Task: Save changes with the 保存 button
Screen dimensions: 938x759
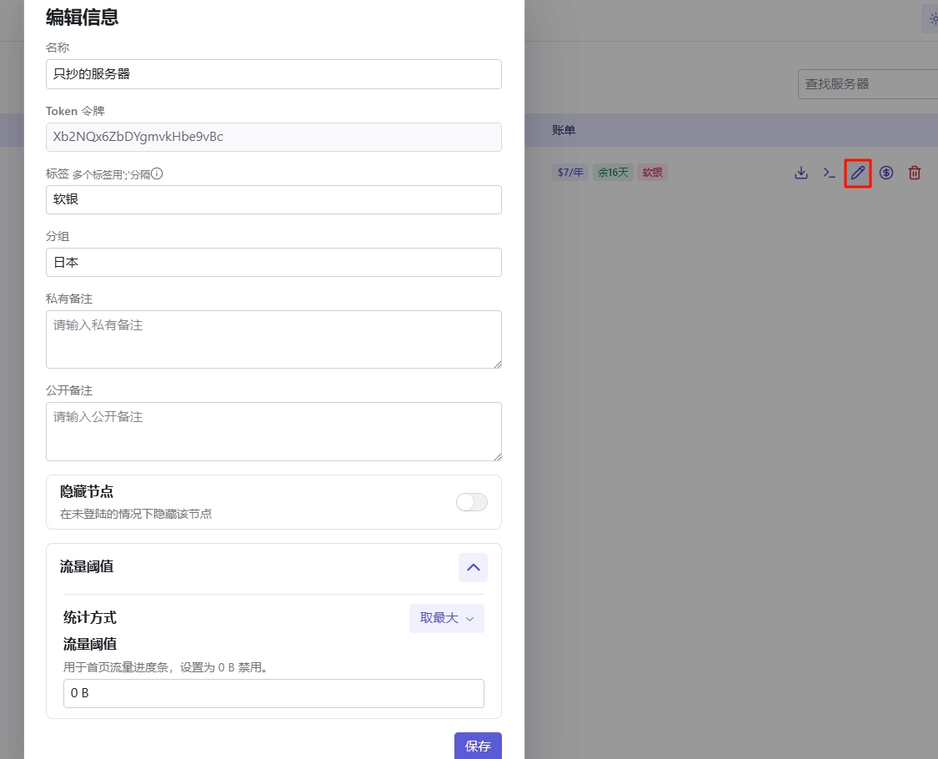Action: (x=478, y=746)
